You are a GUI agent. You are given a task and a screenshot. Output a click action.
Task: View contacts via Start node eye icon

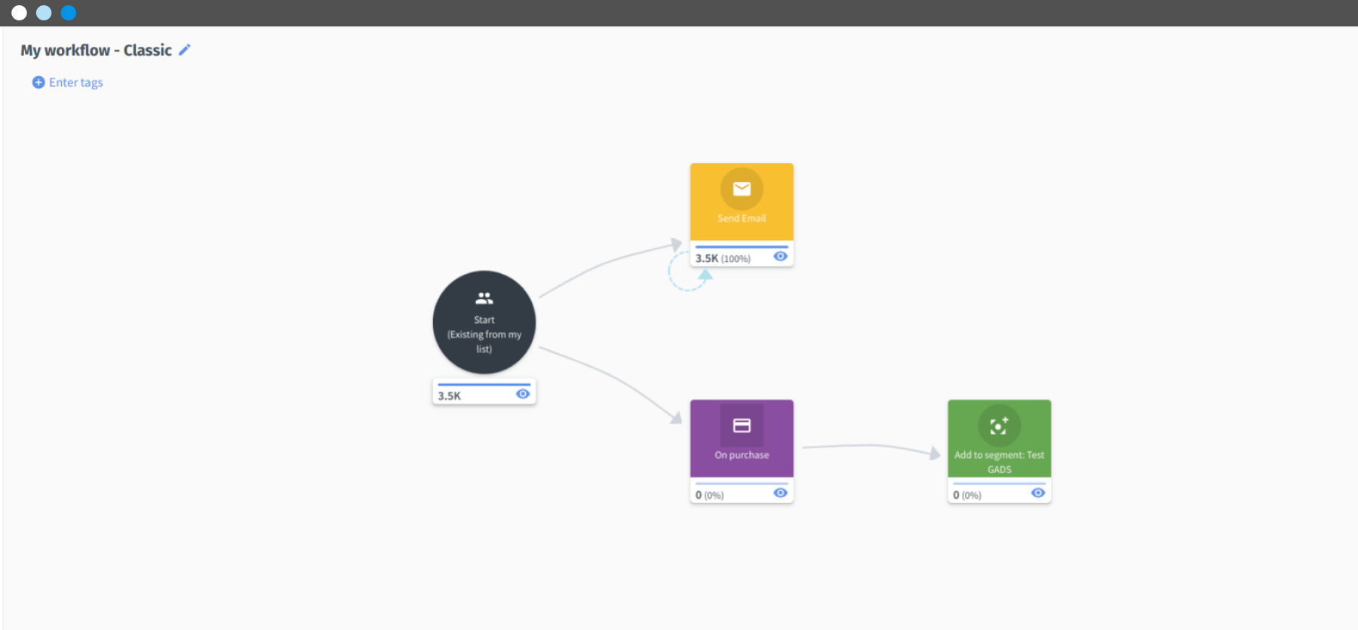(x=523, y=394)
